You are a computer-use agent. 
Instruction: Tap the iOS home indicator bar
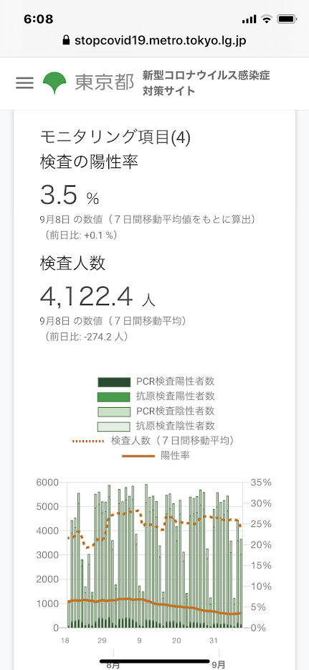click(155, 661)
